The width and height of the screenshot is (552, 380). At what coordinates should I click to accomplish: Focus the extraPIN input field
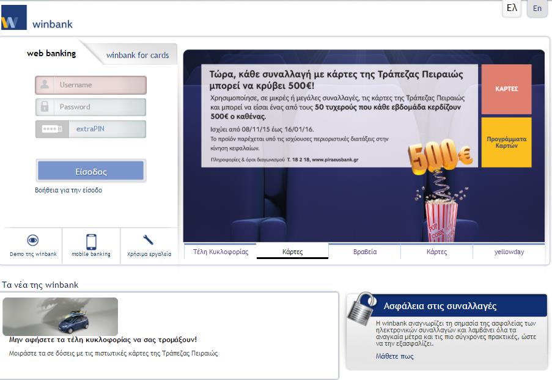tap(91, 129)
